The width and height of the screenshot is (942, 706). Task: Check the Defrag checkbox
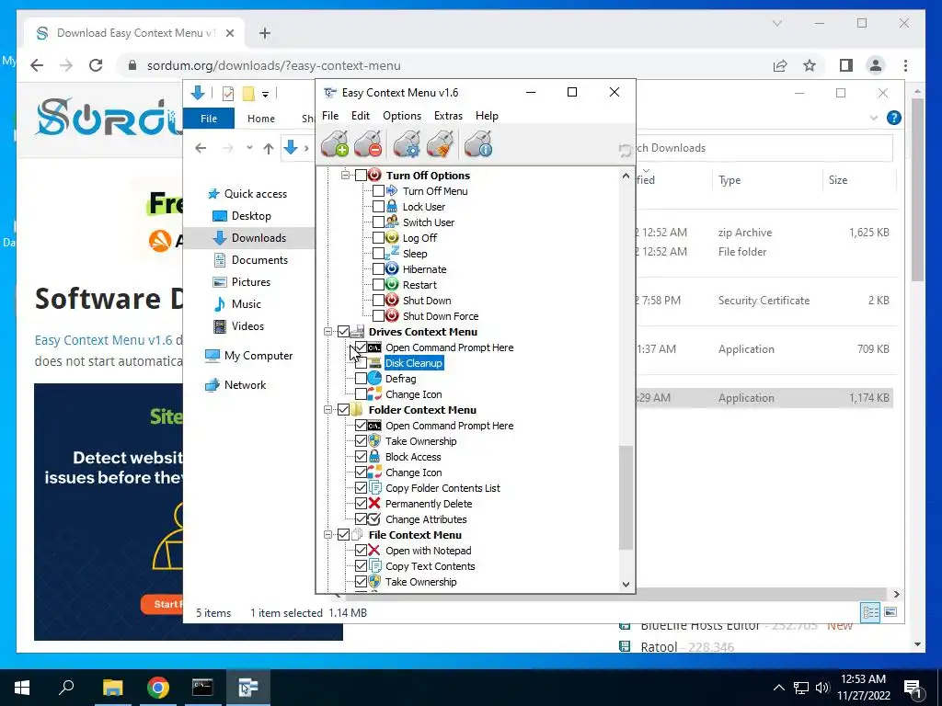[x=361, y=378]
